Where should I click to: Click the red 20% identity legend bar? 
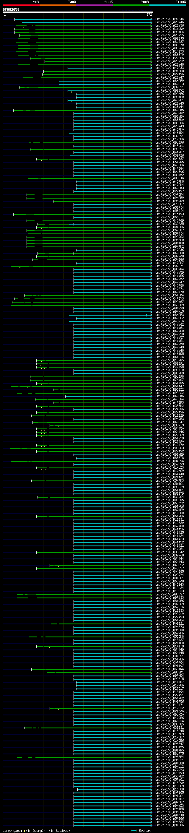point(21,5)
